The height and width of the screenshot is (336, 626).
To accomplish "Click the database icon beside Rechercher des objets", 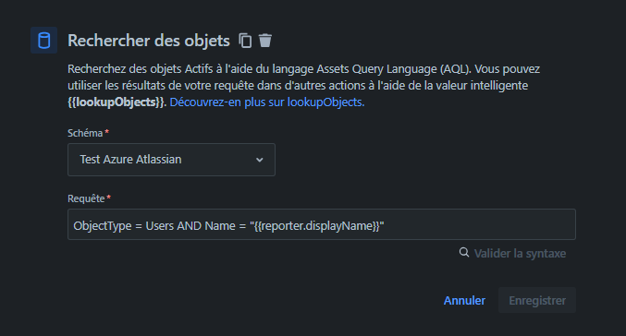I will tap(43, 41).
